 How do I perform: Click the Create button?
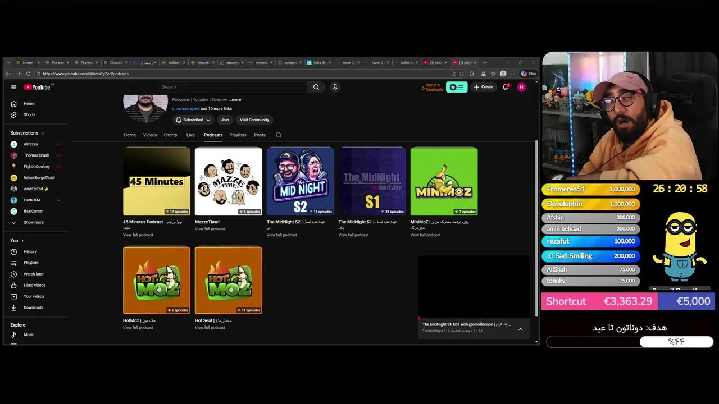tap(484, 87)
